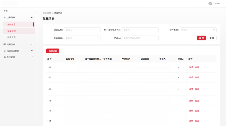
Task: Open the 企业状态 dropdown
Action: (x=82, y=38)
